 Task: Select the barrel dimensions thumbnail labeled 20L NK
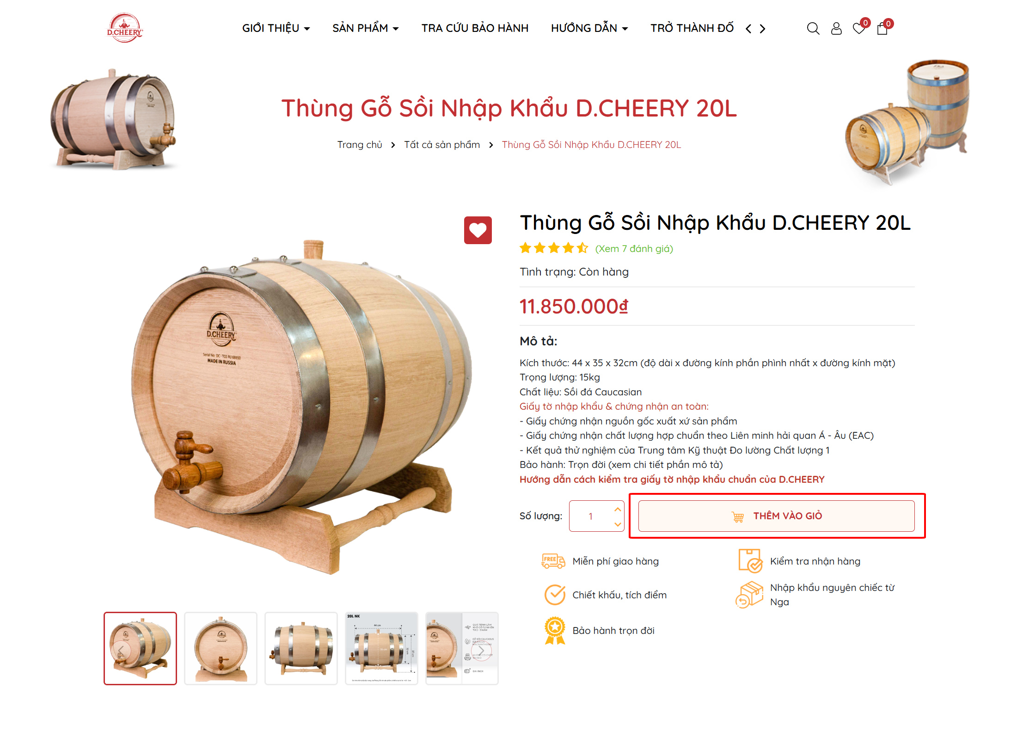(x=381, y=648)
